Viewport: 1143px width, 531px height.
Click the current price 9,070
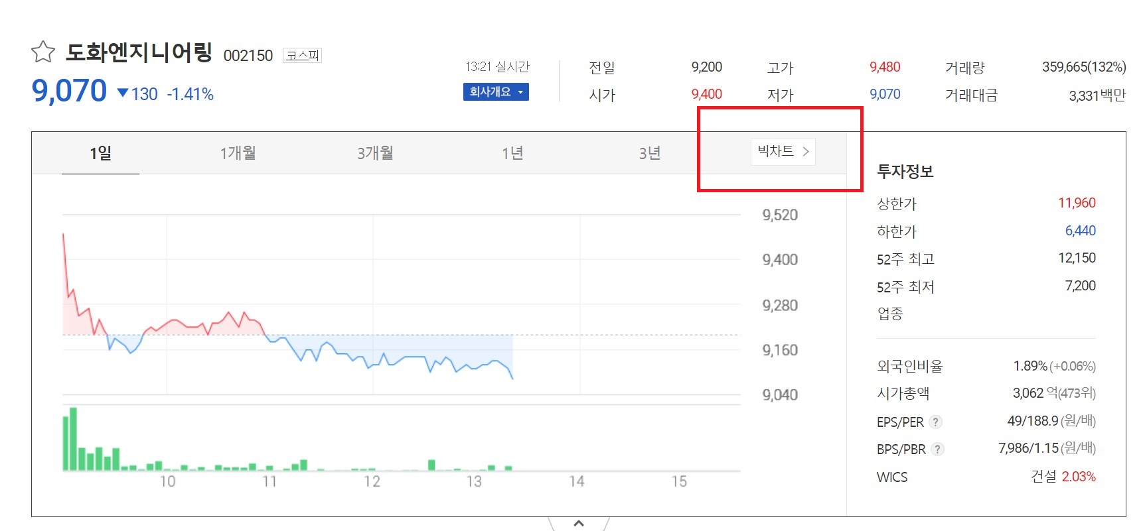[x=69, y=91]
